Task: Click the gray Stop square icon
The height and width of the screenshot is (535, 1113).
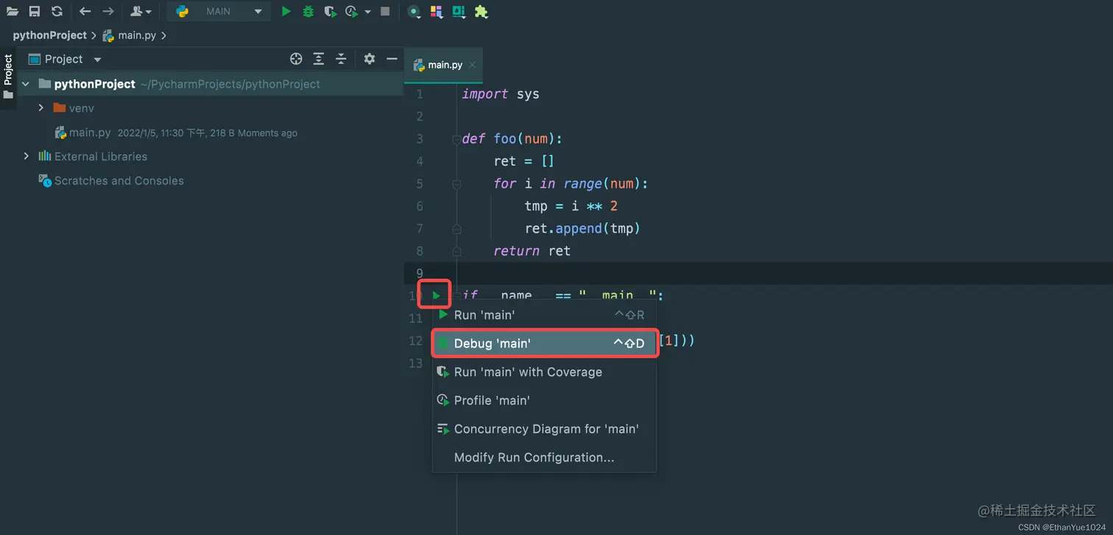Action: 385,12
